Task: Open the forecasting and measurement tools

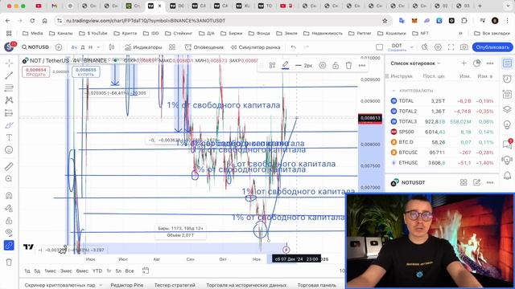Action: 9,113
